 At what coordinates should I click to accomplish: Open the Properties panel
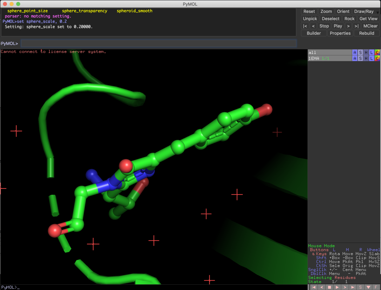click(340, 33)
